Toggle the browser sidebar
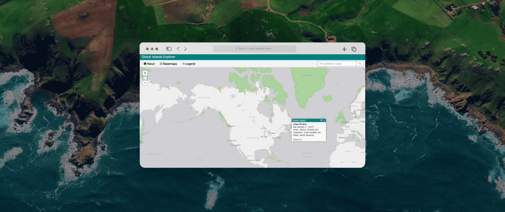 pos(168,48)
